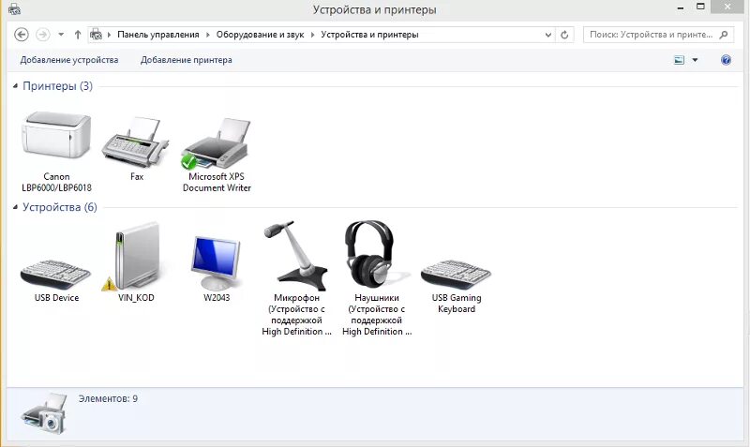Screen dimensions: 750x447
Task: Refresh the address bar location
Action: pyautogui.click(x=564, y=35)
